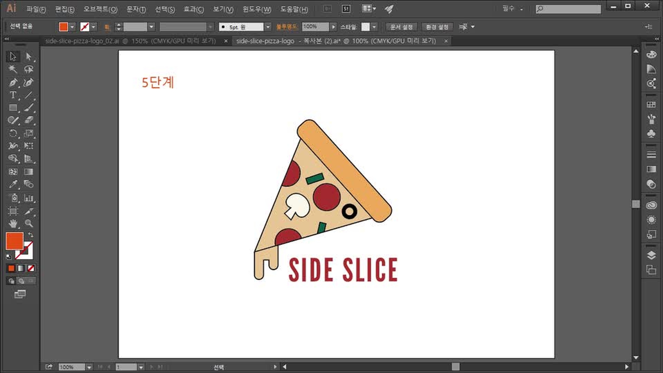The image size is (663, 373).
Task: Select the Type tool
Action: [13, 95]
